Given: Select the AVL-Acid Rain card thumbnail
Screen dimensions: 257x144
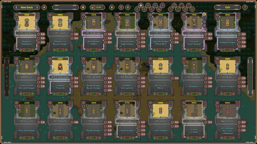Looking at the screenshot, I should pyautogui.click(x=27, y=21).
